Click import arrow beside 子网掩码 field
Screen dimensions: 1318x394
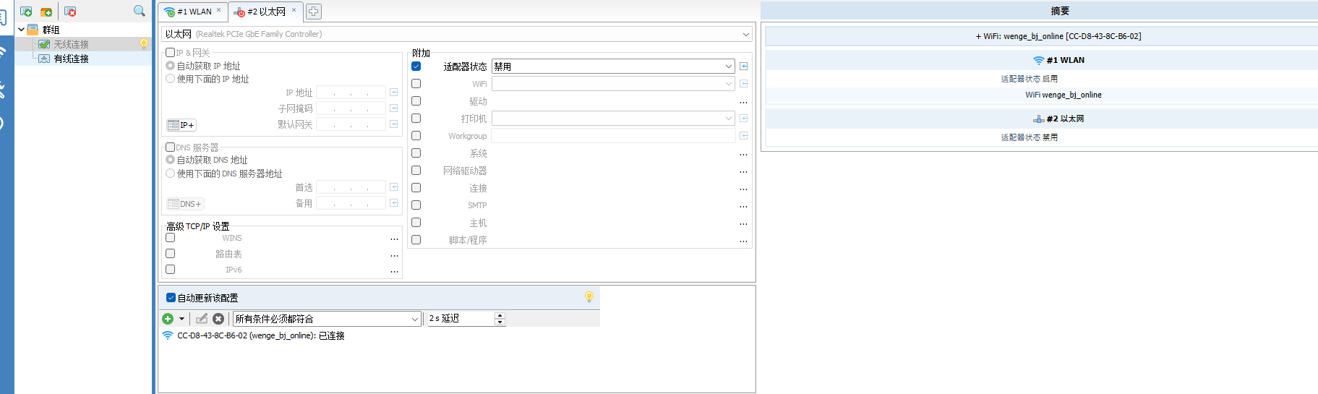(394, 108)
